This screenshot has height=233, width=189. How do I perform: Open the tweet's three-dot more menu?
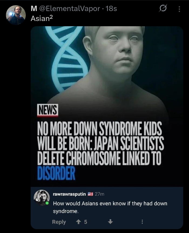point(179,9)
